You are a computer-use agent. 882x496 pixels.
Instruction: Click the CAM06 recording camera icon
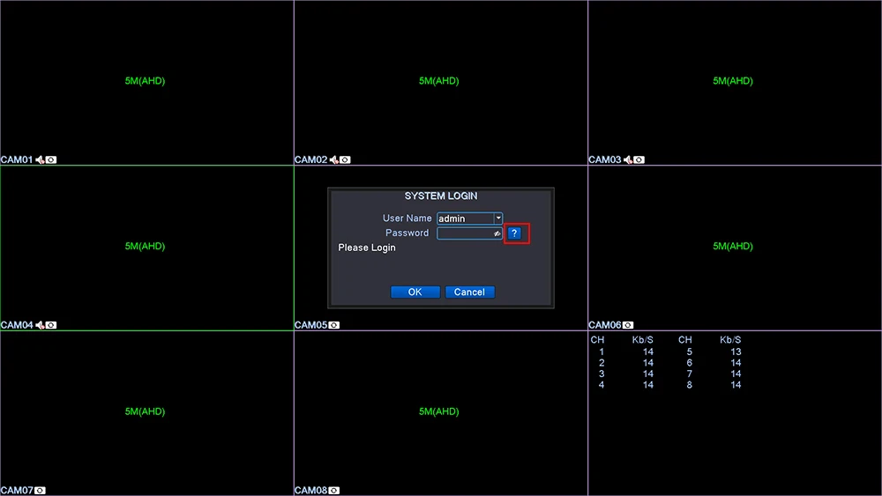click(628, 325)
